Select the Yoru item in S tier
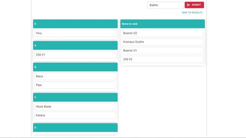The image size is (246, 138). pos(75,33)
